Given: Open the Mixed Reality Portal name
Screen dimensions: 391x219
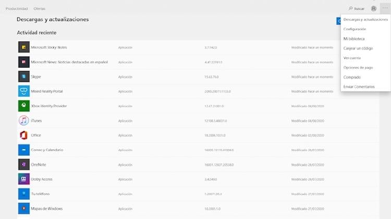Looking at the screenshot, I should point(47,92).
